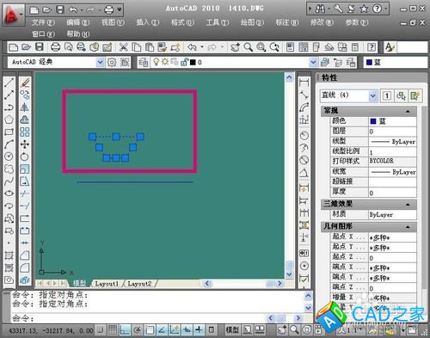The image size is (430, 338).
Task: Toggle snap mode in status bar
Action: [x=100, y=330]
